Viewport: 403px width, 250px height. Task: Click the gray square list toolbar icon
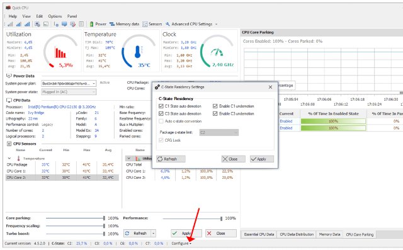81,24
